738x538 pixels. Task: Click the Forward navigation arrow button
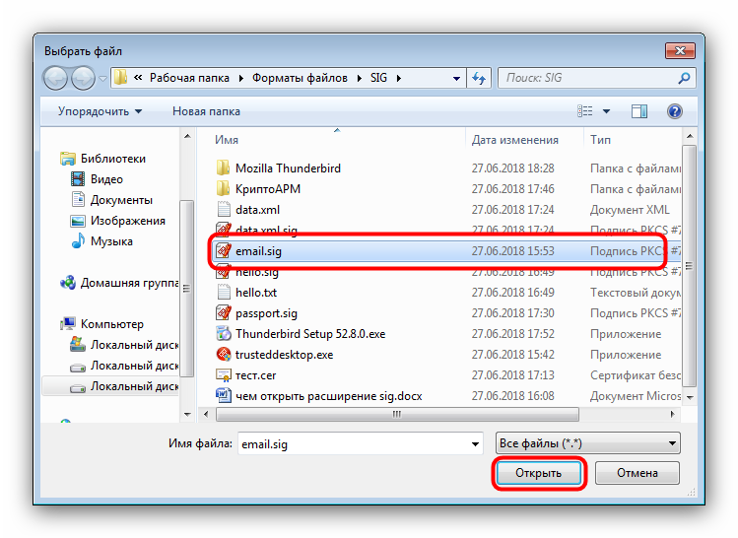[84, 78]
